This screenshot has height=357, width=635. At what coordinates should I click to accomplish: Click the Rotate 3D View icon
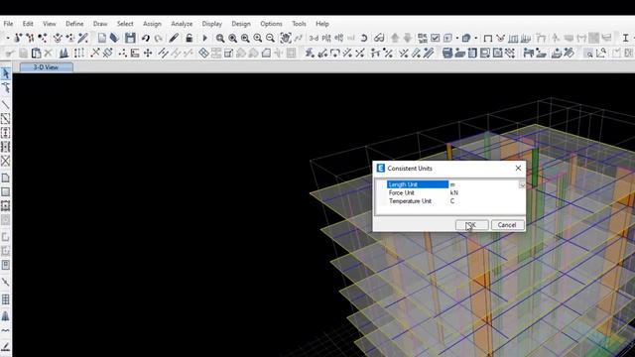[x=364, y=38]
